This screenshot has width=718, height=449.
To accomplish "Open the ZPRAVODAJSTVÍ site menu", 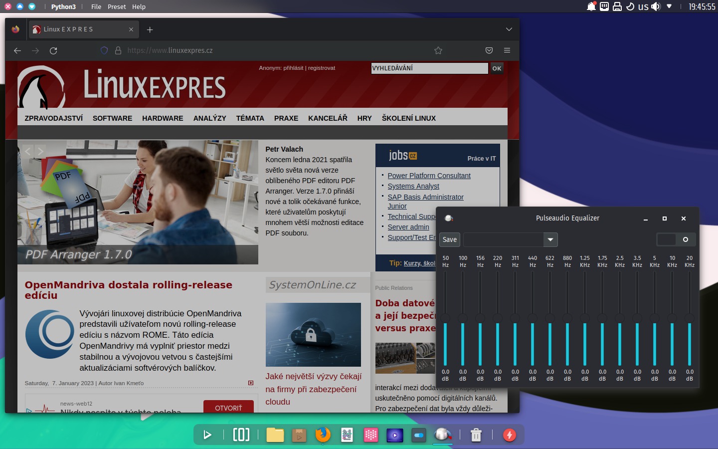I will [54, 118].
